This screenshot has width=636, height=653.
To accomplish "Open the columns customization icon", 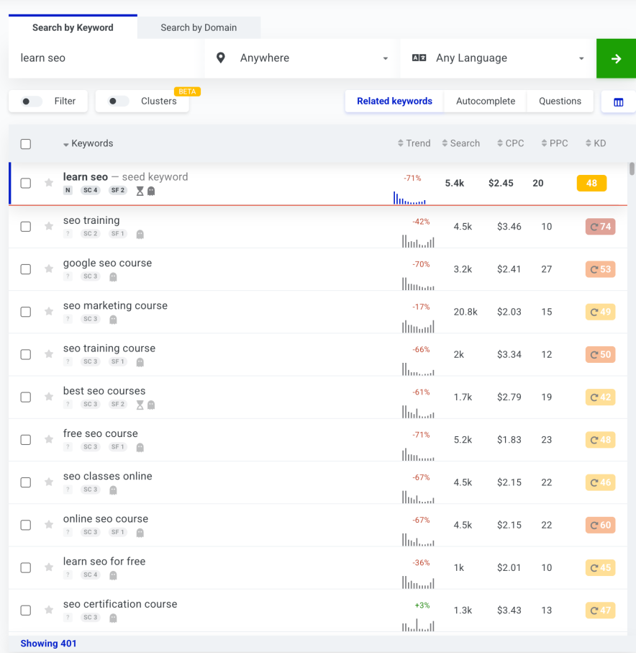I will 619,101.
